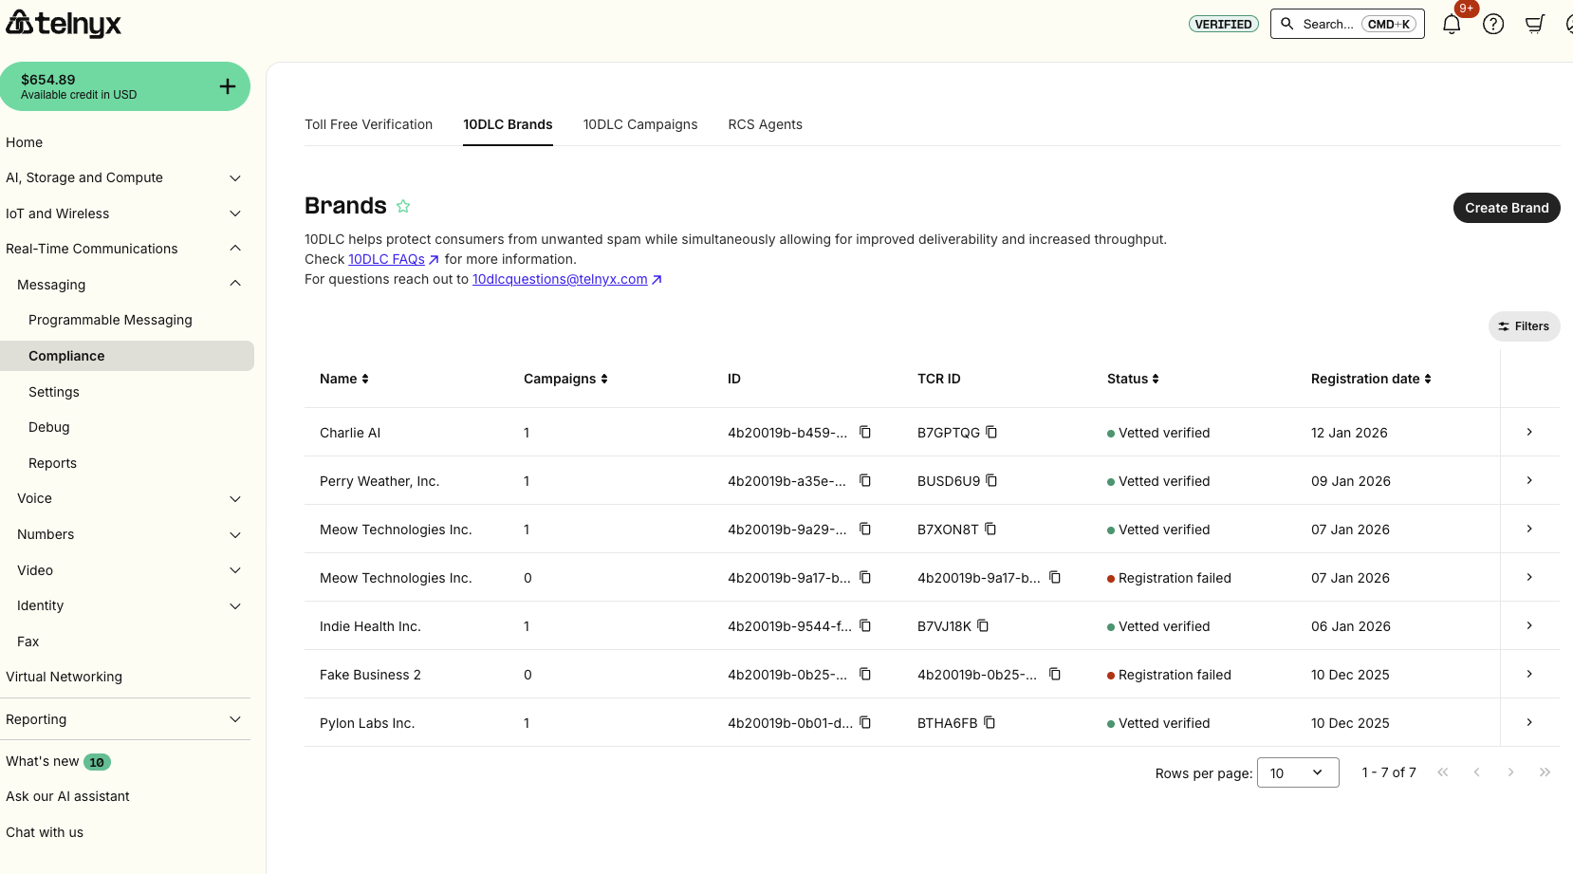
Task: Open Fake Business 2 row details arrow
Action: (x=1529, y=674)
